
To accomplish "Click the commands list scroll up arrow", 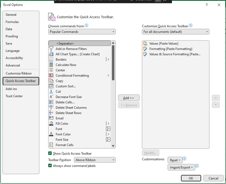I will [113, 43].
